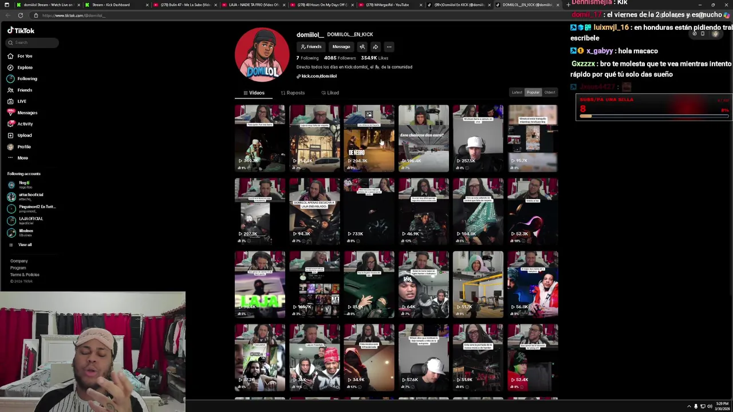Open the video with 57.6K views
733x412 pixels.
(424, 358)
